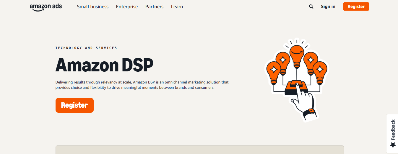Open the Feedback side tab
The image size is (398, 154).
pos(392,133)
